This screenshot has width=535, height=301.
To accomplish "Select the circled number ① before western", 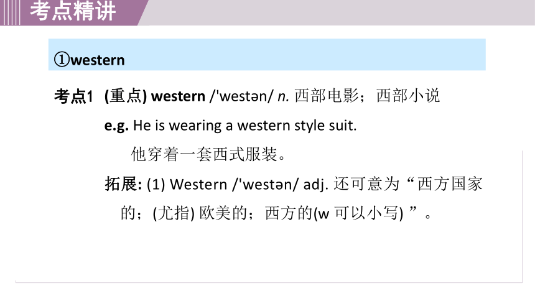I will [62, 59].
